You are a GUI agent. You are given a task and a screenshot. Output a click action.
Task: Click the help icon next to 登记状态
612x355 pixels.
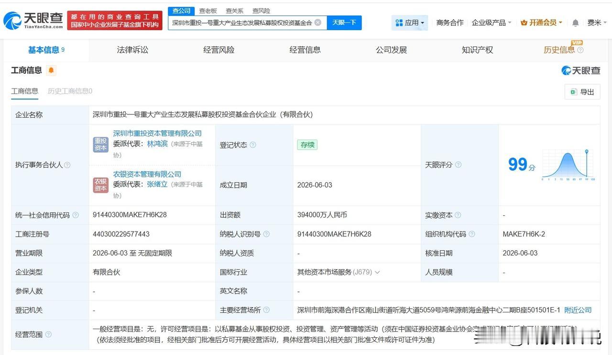[x=253, y=145]
